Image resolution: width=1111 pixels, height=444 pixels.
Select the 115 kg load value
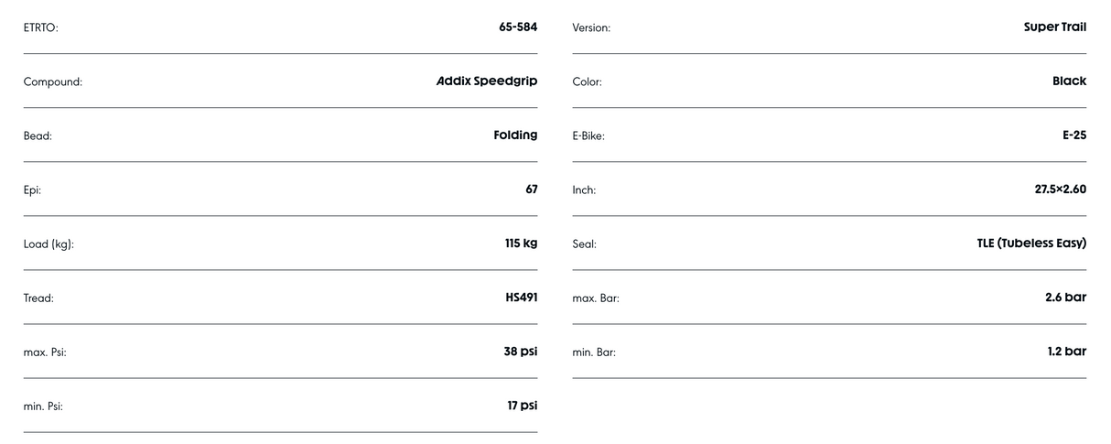522,244
